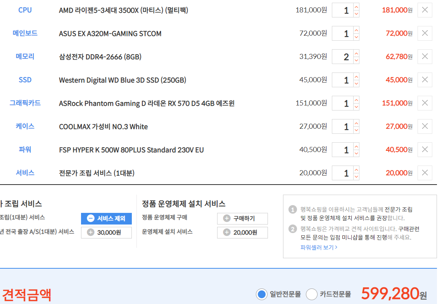Open Western Digital WD Blue 3D SSD name
The image size is (442, 304).
point(123,80)
